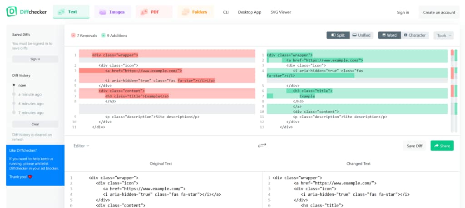Swap original and changed text arrows
Image resolution: width=465 pixels, height=208 pixels.
click(x=262, y=145)
